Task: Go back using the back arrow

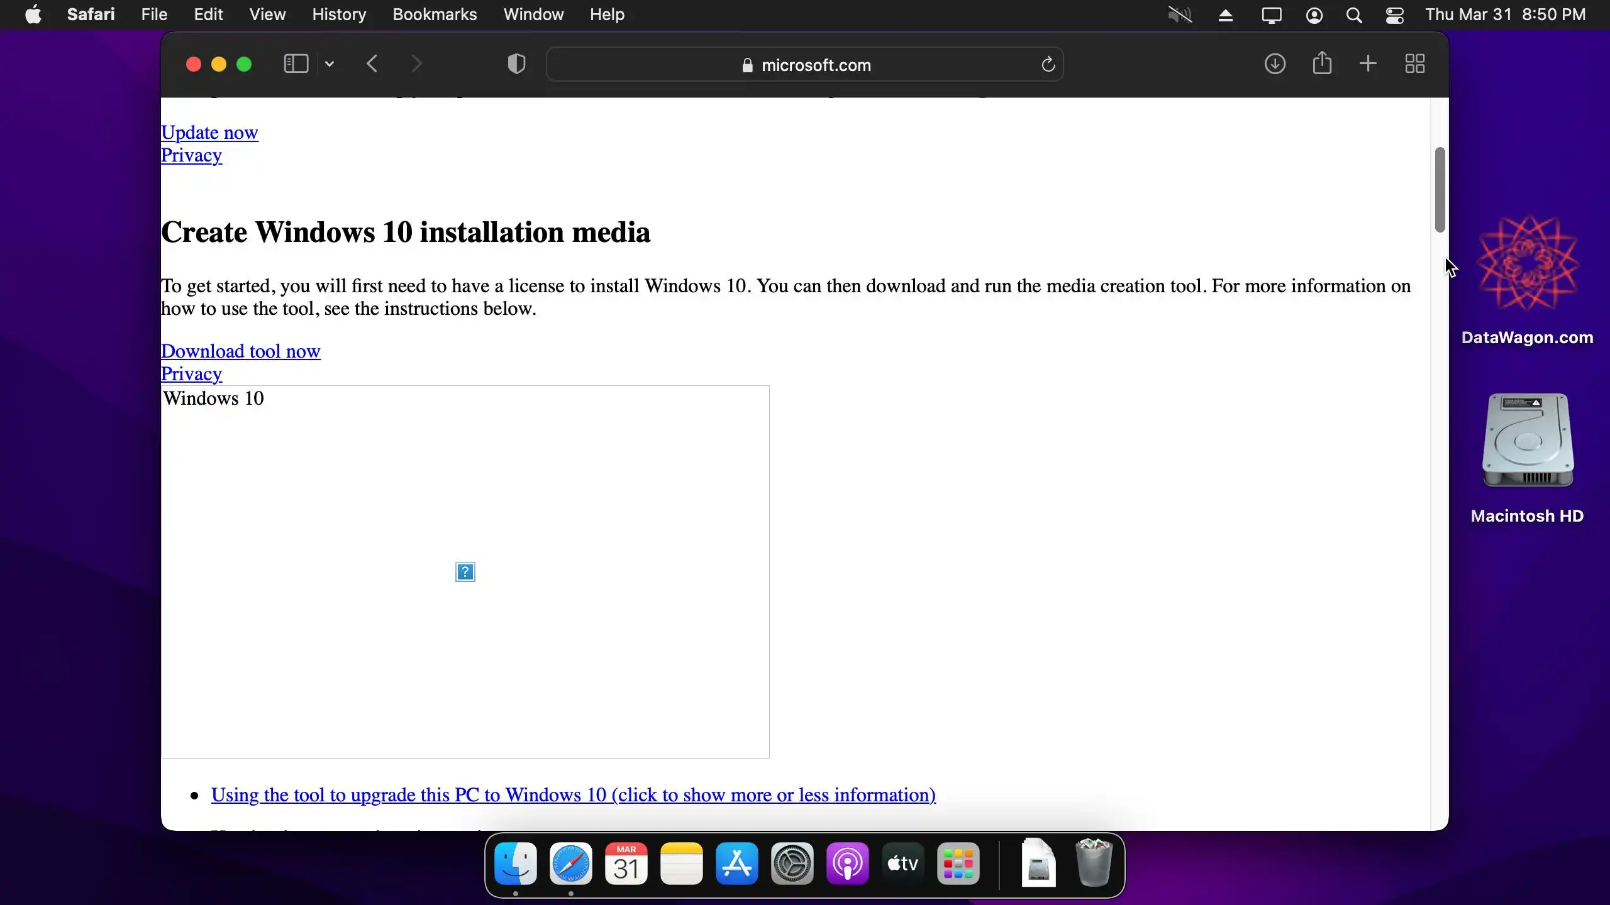Action: [372, 63]
